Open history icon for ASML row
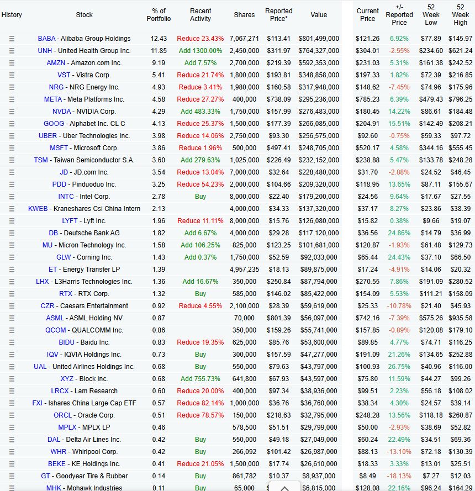 point(12,318)
